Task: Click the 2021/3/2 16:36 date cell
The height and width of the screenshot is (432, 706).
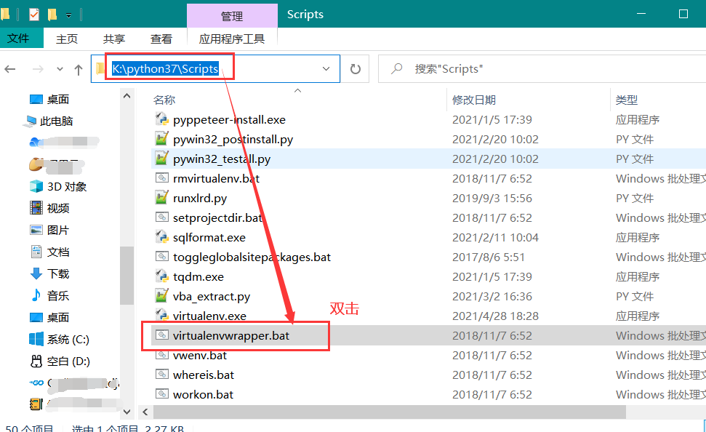Action: coord(492,297)
